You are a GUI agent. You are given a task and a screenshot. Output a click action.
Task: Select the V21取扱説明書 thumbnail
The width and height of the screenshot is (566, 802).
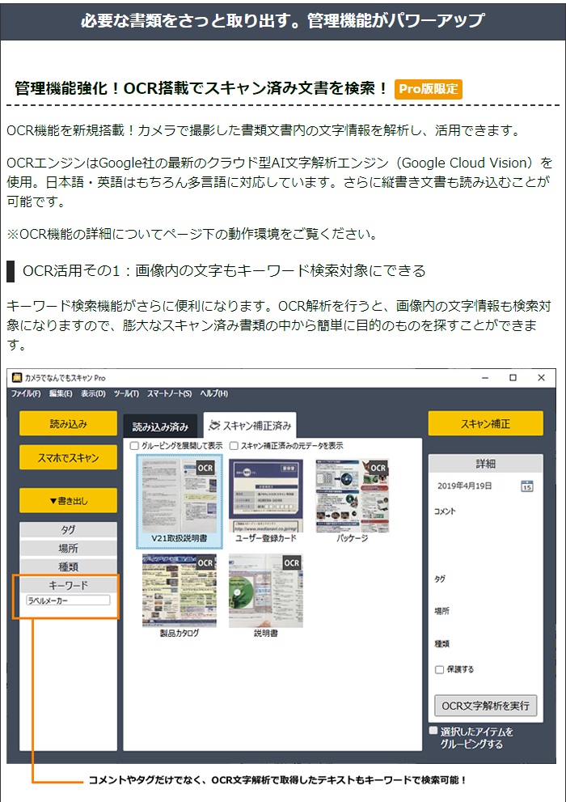(180, 501)
